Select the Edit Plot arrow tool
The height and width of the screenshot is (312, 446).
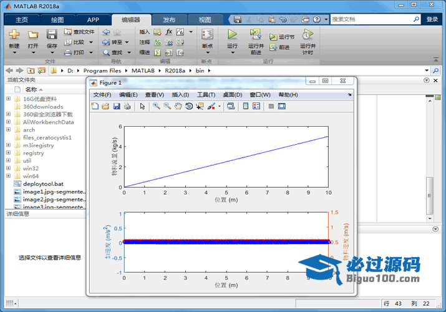coord(142,106)
